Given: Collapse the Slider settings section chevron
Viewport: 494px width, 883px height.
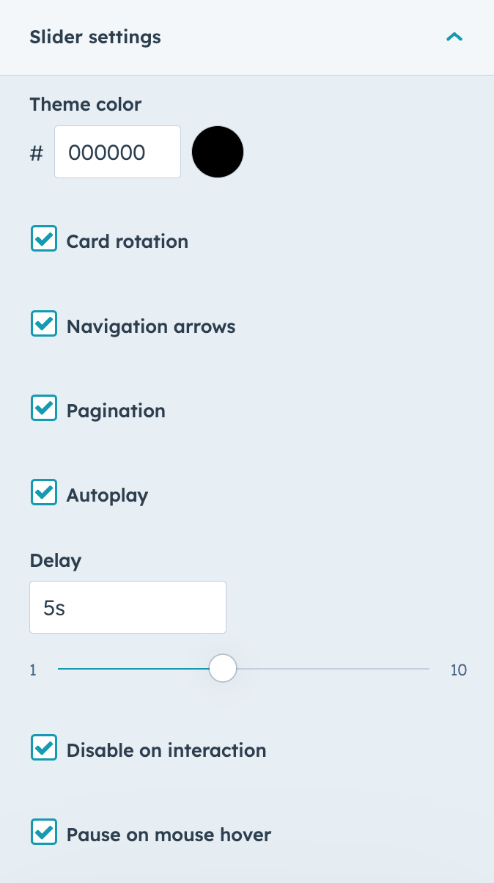Looking at the screenshot, I should (454, 37).
